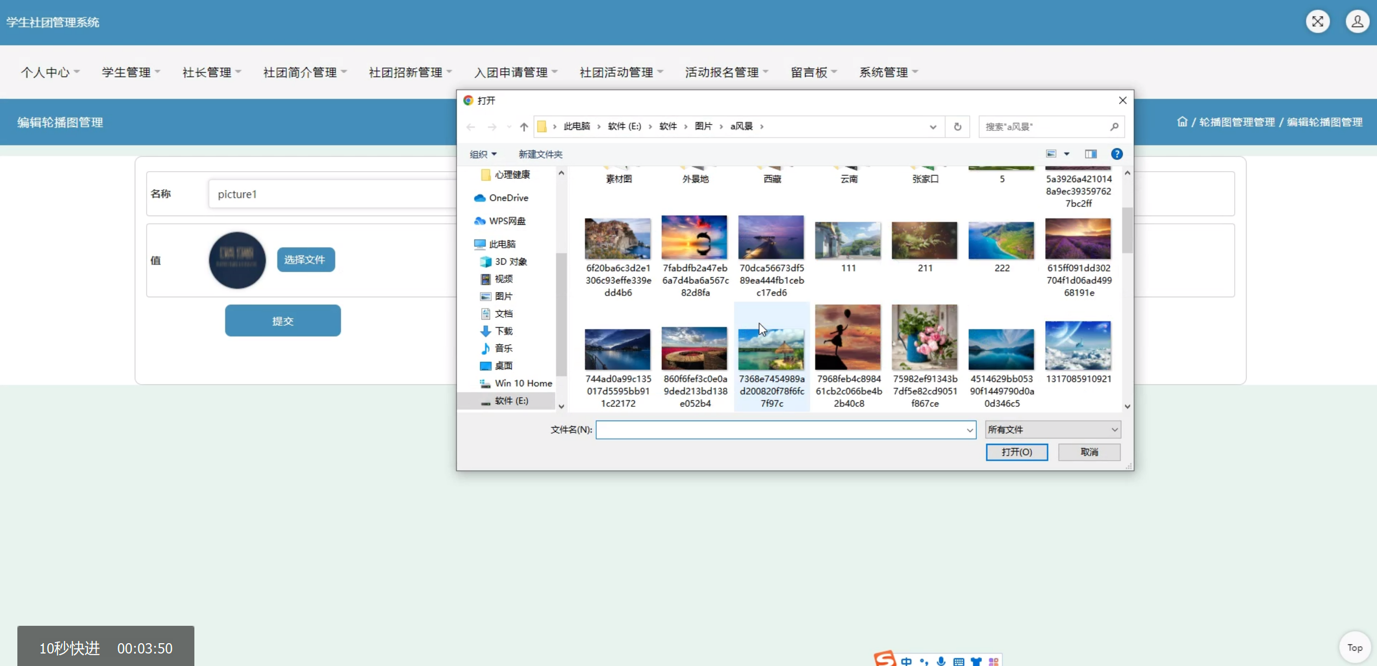The image size is (1377, 666).
Task: Open the help question mark icon
Action: tap(1116, 154)
